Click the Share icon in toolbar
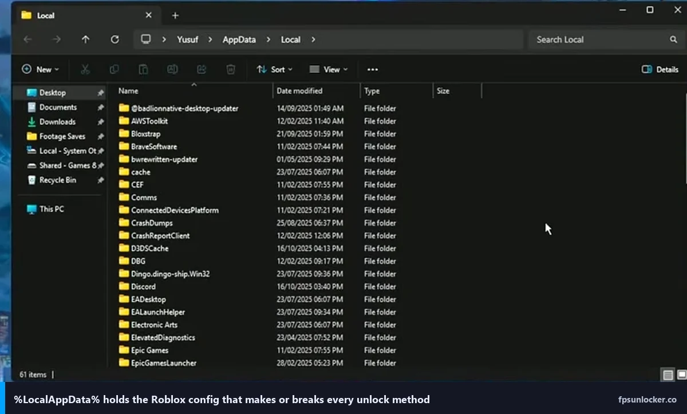This screenshot has height=414, width=687. 202,69
